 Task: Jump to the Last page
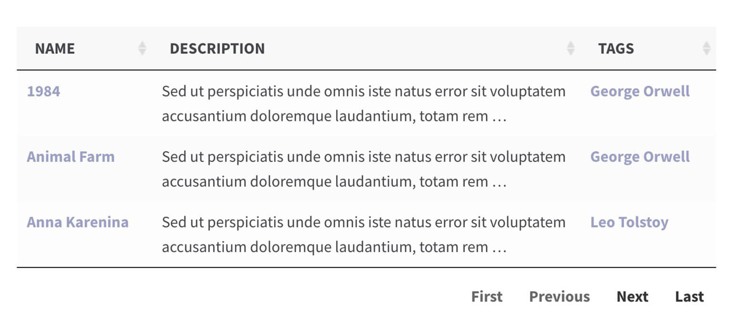point(689,296)
